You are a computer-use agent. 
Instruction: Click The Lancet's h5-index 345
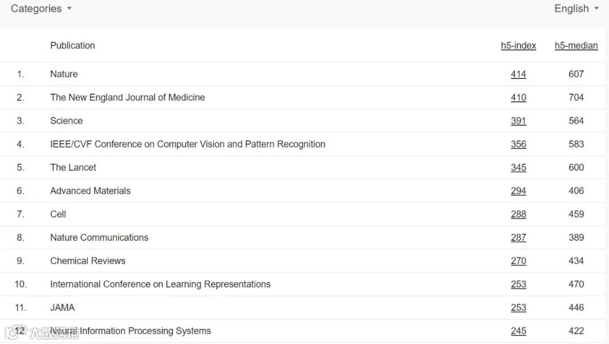click(x=518, y=167)
